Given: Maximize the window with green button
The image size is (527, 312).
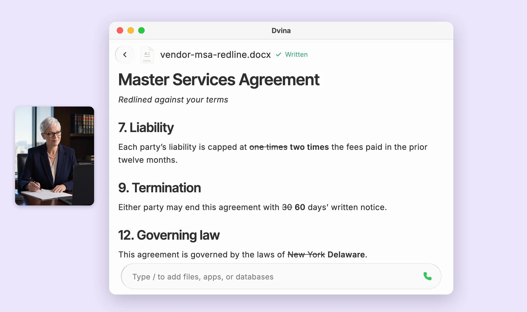Looking at the screenshot, I should click(141, 30).
